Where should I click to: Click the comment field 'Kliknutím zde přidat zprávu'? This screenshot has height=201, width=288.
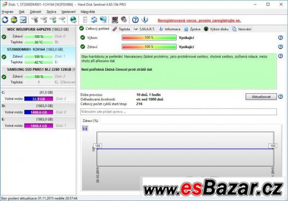tap(178, 111)
